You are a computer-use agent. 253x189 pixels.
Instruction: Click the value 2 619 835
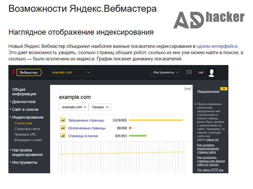(120, 120)
